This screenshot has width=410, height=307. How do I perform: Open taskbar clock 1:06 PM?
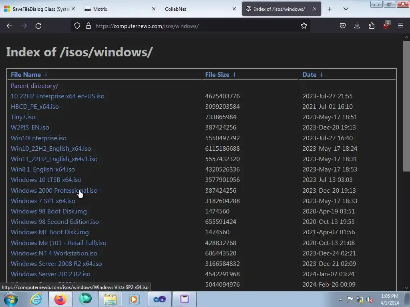click(390, 299)
